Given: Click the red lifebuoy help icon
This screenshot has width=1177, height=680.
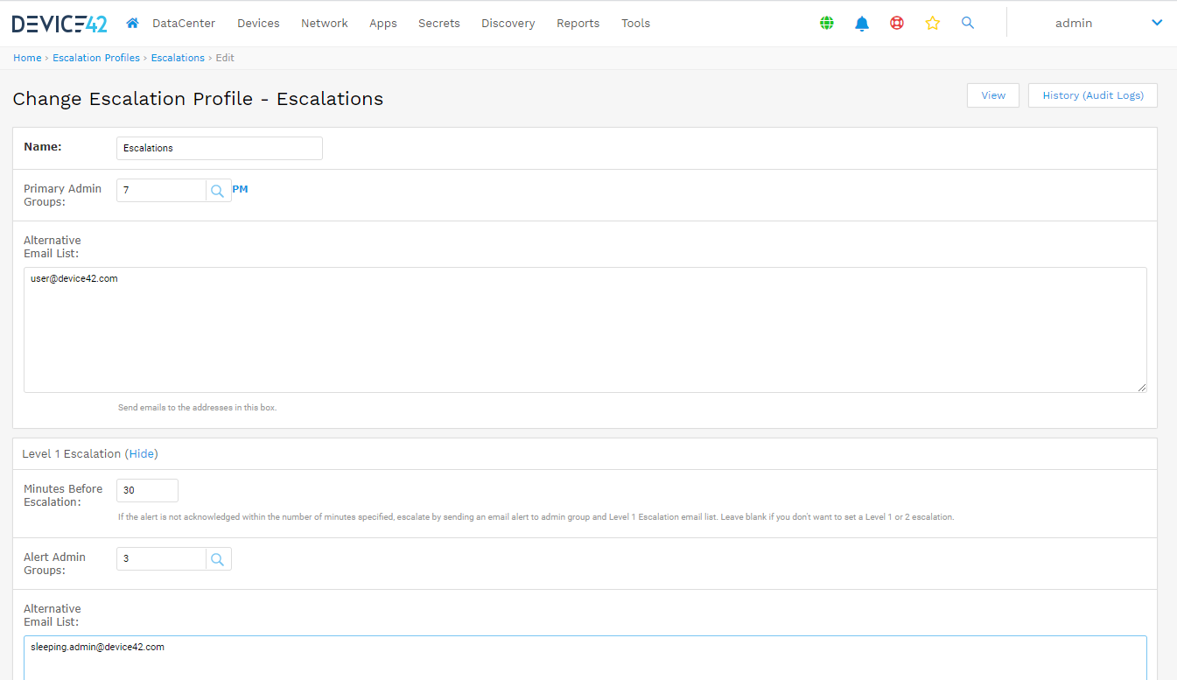Looking at the screenshot, I should click(897, 24).
